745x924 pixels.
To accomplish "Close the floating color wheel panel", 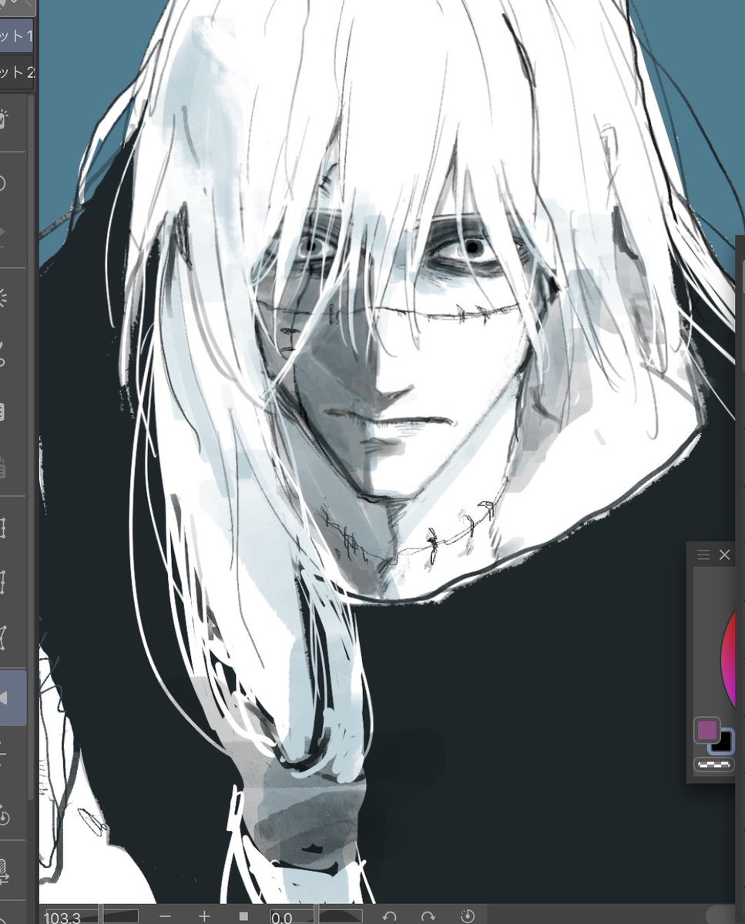I will [x=724, y=554].
